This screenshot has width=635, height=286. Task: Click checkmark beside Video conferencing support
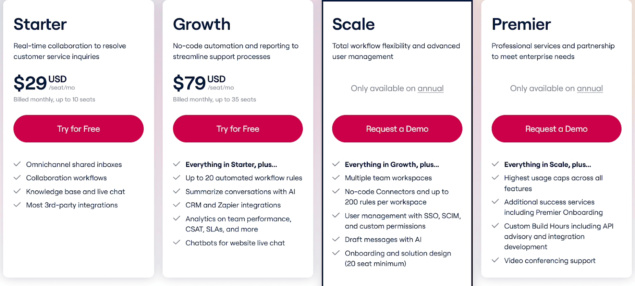[x=495, y=260]
